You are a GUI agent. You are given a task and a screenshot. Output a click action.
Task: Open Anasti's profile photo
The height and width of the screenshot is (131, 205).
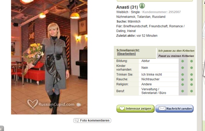pyautogui.click(x=49, y=57)
